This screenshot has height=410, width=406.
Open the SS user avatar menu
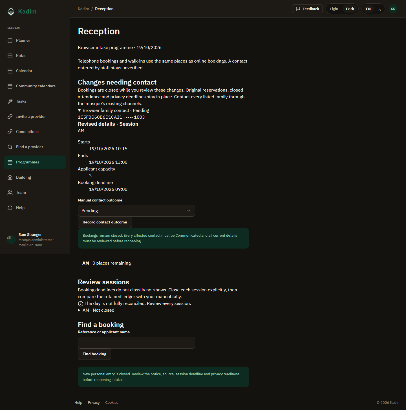tap(393, 9)
